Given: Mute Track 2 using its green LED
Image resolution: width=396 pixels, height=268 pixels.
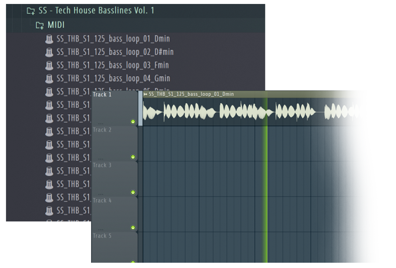Looking at the screenshot, I should (x=133, y=157).
